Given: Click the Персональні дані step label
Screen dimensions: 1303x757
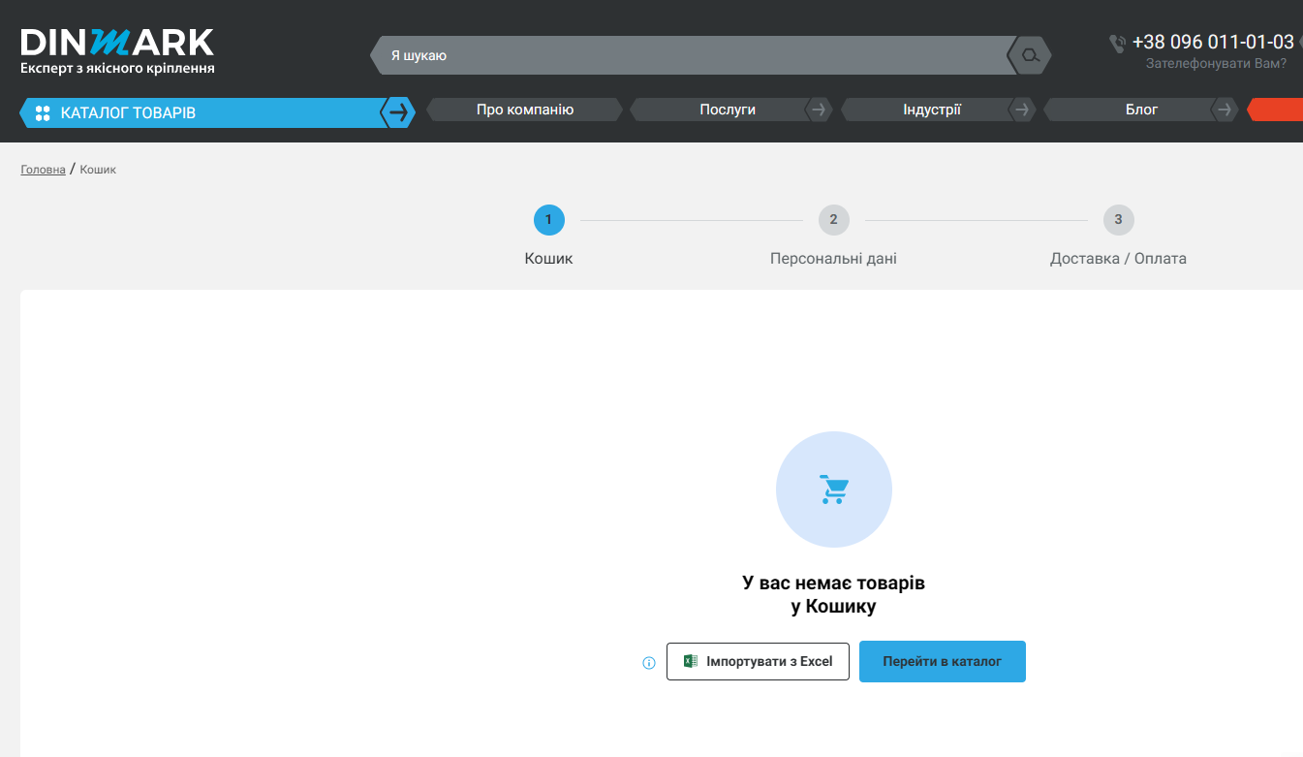Looking at the screenshot, I should [x=833, y=259].
